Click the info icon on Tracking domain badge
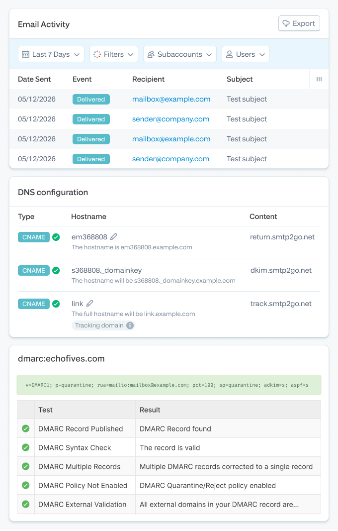This screenshot has height=531, width=338. pyautogui.click(x=130, y=325)
